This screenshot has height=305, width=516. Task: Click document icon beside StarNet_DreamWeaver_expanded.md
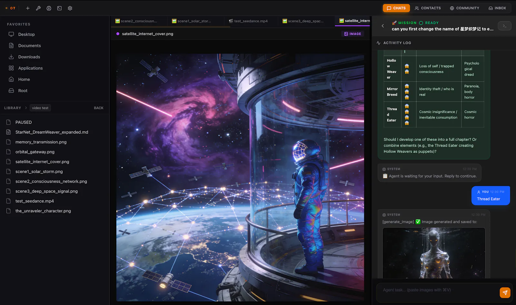click(x=9, y=132)
